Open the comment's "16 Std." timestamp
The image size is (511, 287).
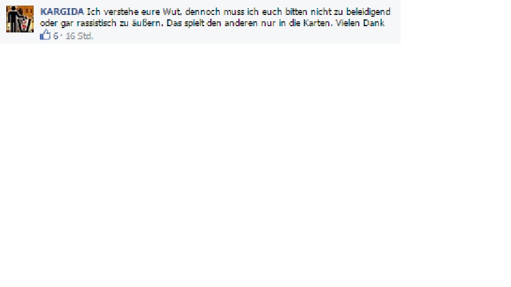(79, 36)
